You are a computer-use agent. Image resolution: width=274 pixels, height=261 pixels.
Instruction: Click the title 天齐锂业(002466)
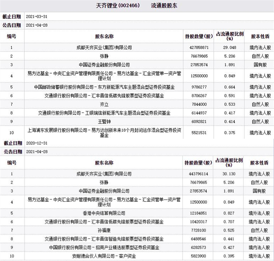tap(118, 6)
